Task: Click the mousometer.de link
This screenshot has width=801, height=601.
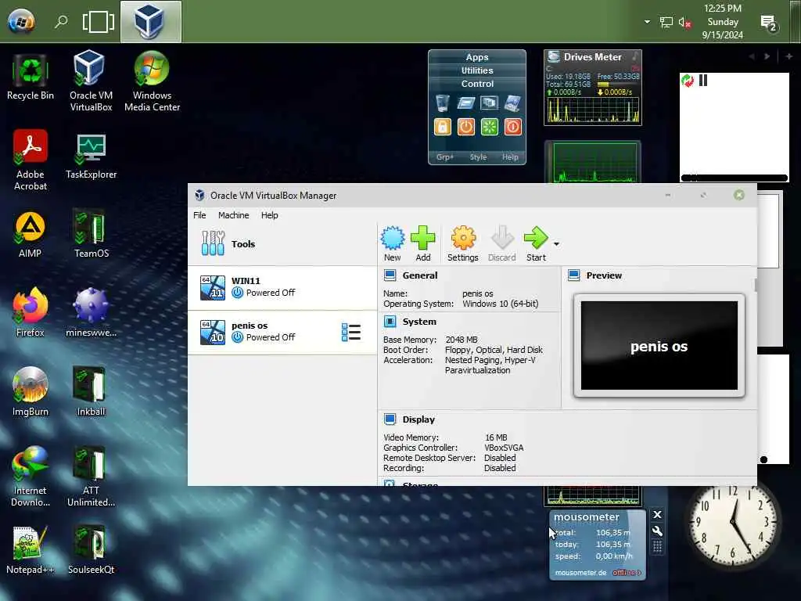Action: pos(581,572)
